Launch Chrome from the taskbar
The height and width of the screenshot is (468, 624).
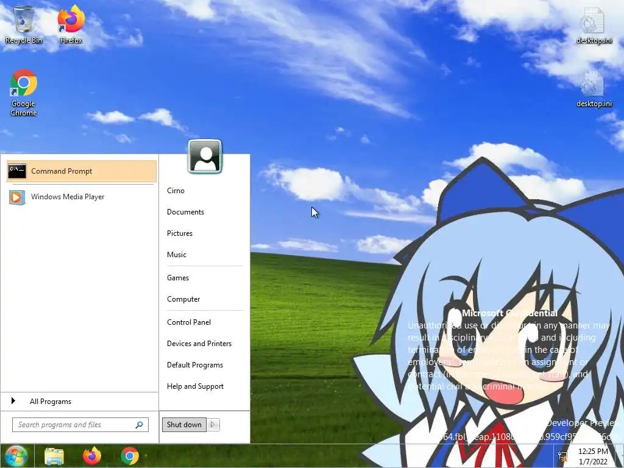[x=130, y=456]
